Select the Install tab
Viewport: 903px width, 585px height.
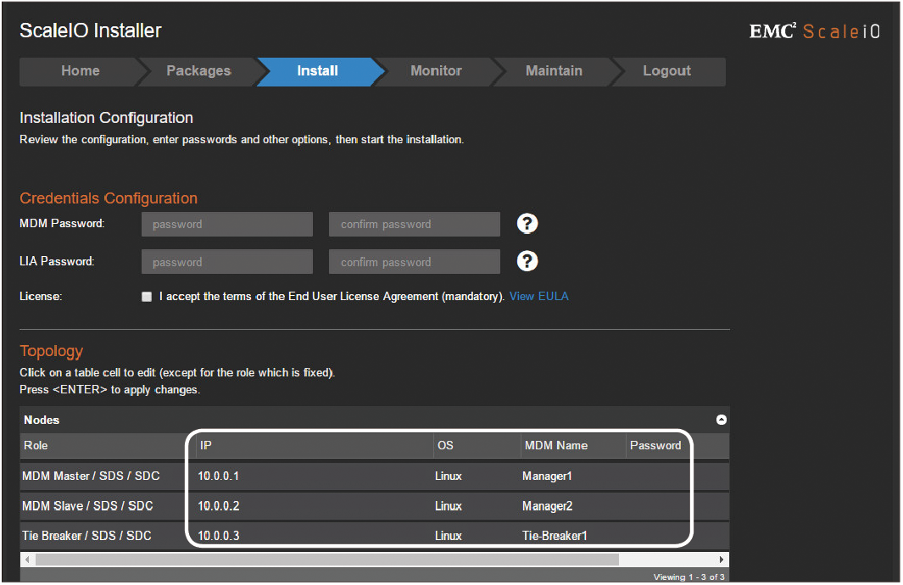coord(318,71)
